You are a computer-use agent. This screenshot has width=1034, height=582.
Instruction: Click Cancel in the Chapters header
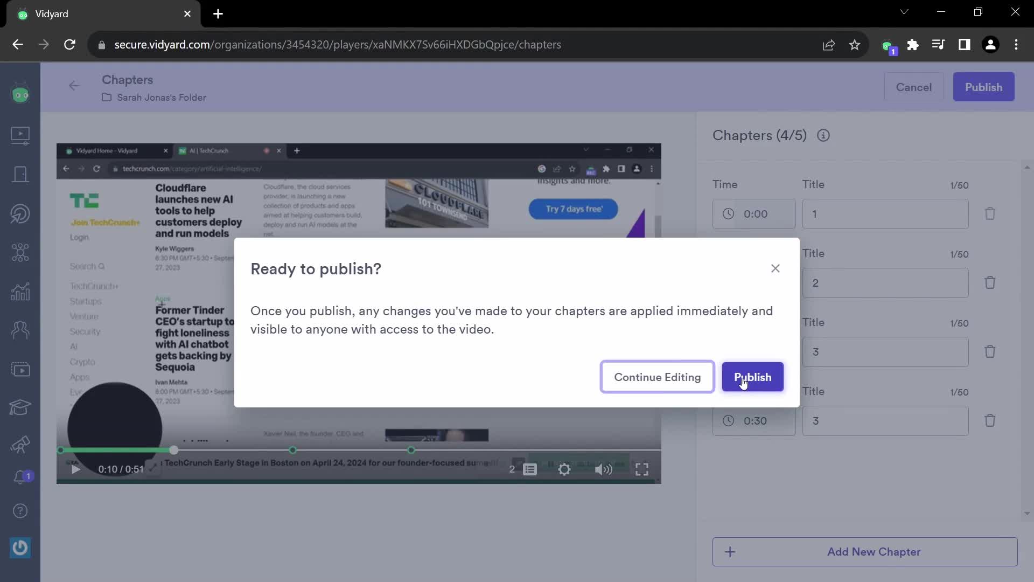coord(913,87)
